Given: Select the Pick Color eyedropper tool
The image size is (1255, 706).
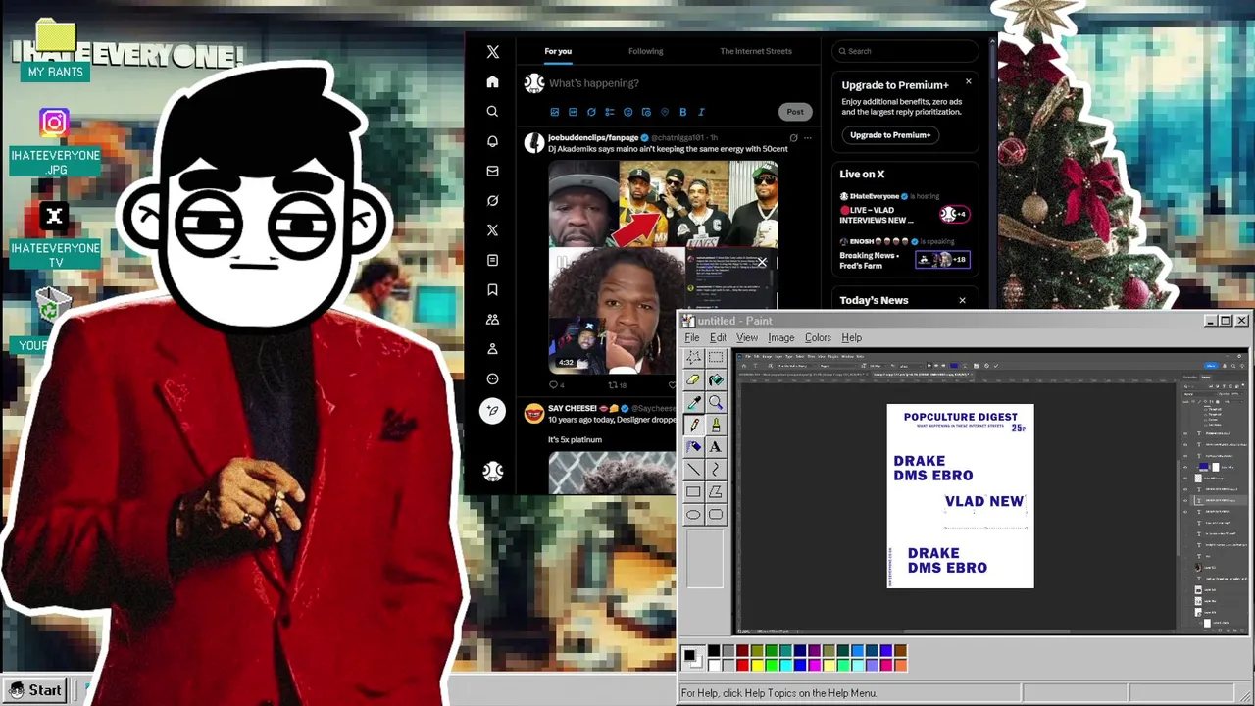Looking at the screenshot, I should pyautogui.click(x=694, y=403).
